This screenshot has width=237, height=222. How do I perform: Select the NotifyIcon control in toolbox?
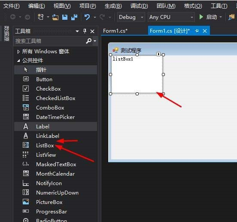point(56,183)
